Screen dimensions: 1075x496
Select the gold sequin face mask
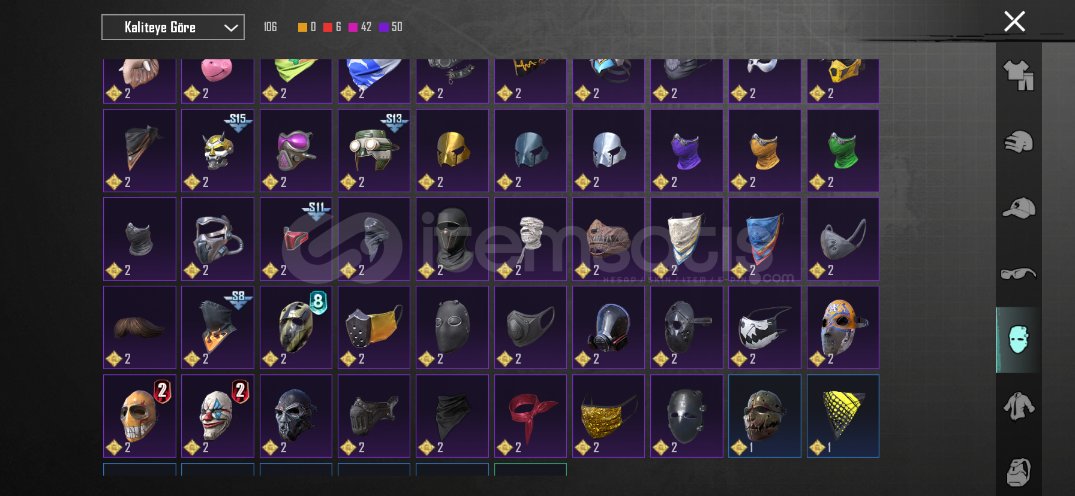(x=608, y=416)
